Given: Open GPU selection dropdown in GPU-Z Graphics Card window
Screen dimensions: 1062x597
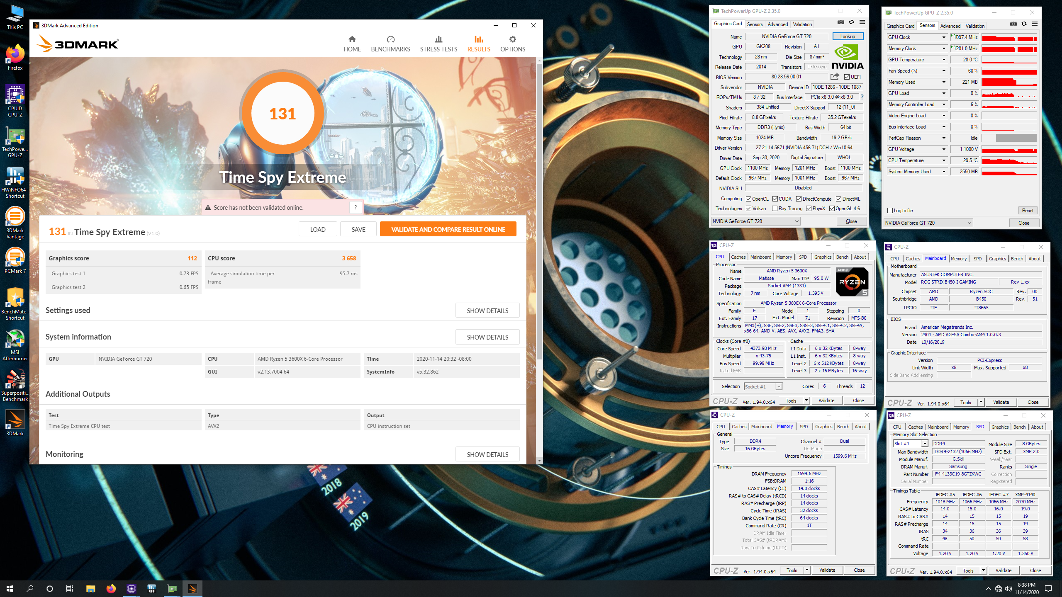Looking at the screenshot, I should click(755, 221).
